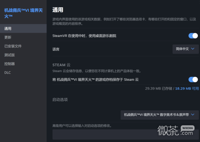Click the 语言 label
200x142 pixels.
(x=56, y=49)
